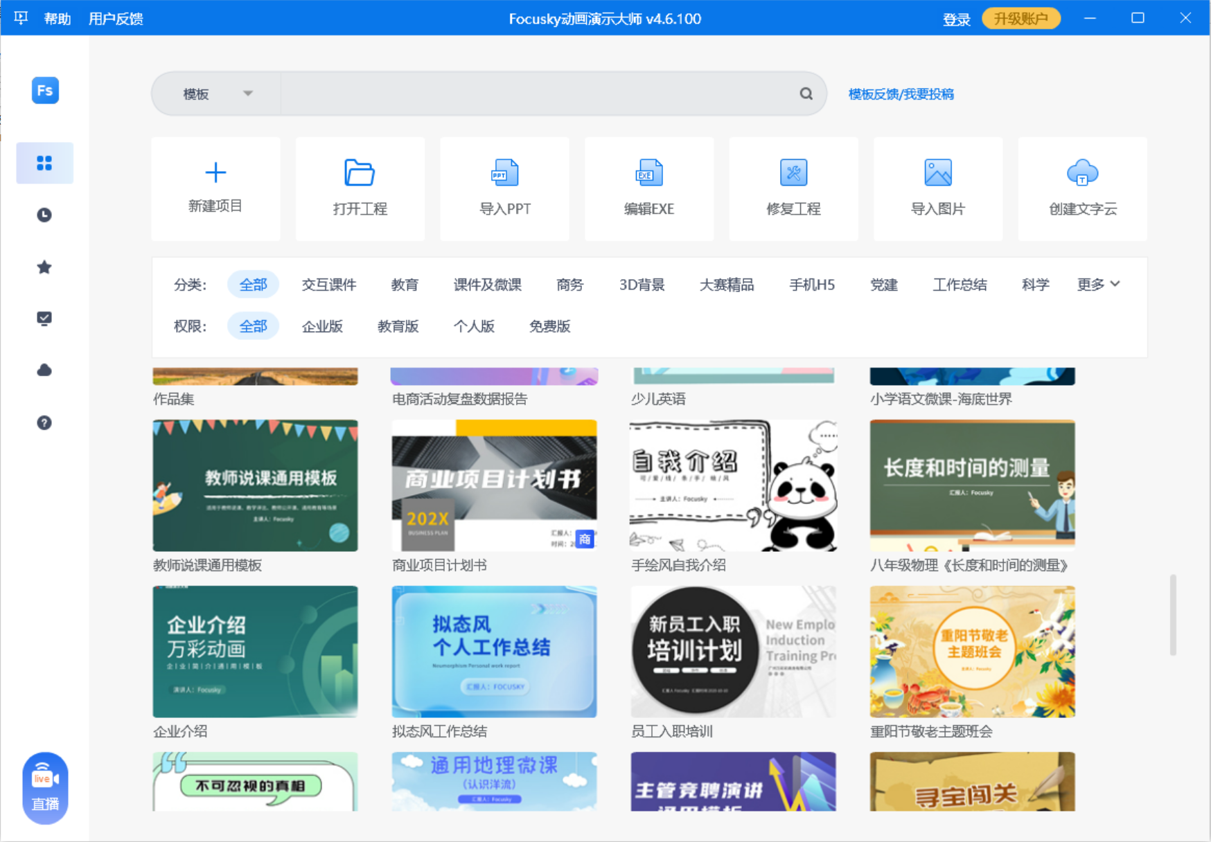
Task: Click 编辑EXE file icon
Action: tap(649, 172)
